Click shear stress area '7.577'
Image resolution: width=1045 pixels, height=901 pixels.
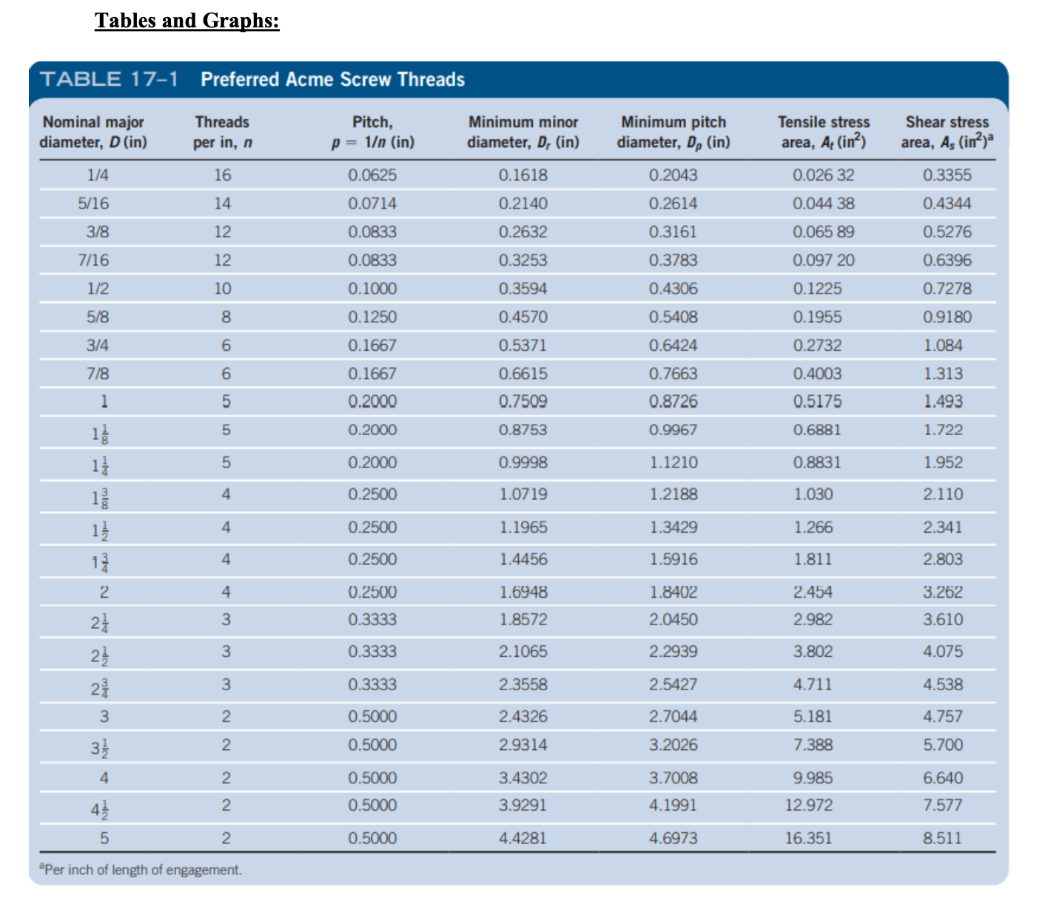point(944,805)
